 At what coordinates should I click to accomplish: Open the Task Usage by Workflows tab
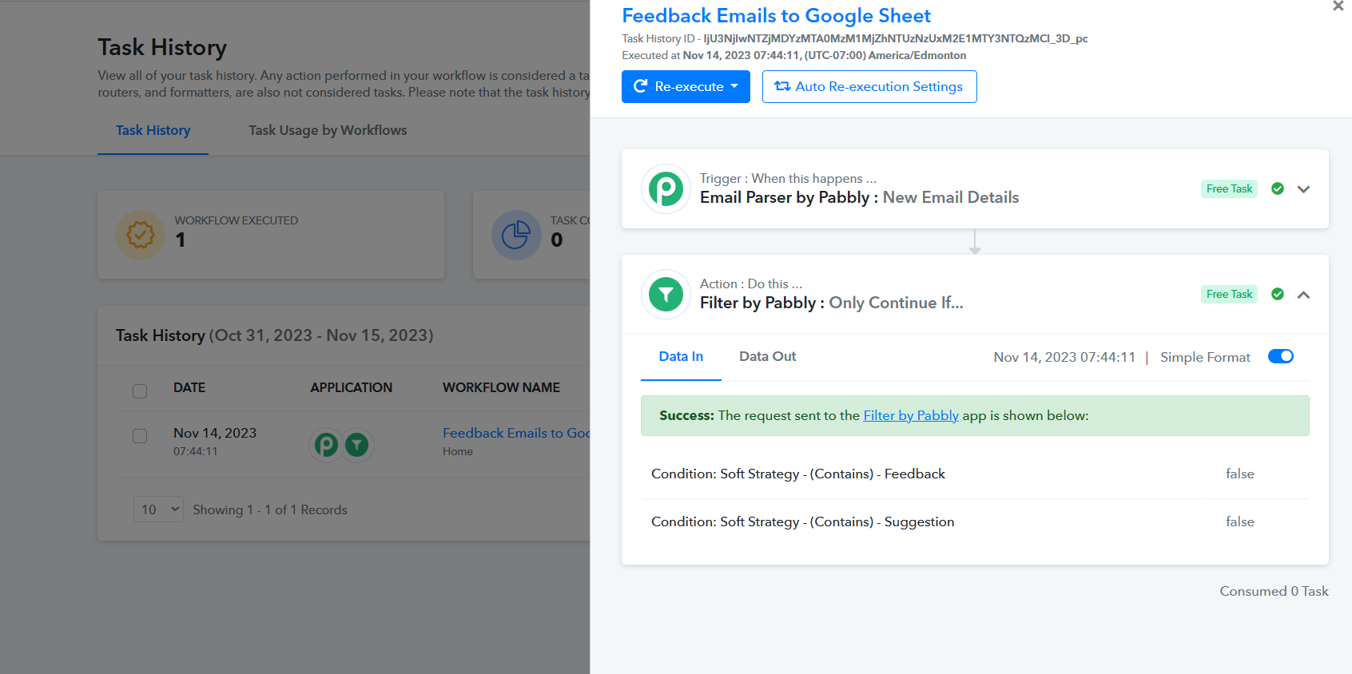point(328,130)
